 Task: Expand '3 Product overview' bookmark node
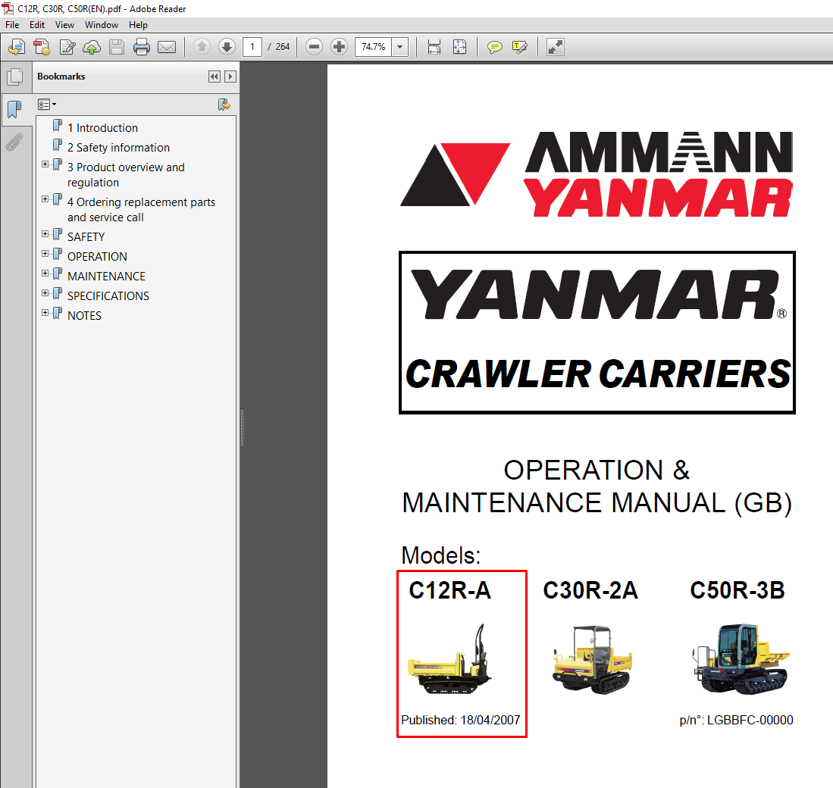coord(45,164)
